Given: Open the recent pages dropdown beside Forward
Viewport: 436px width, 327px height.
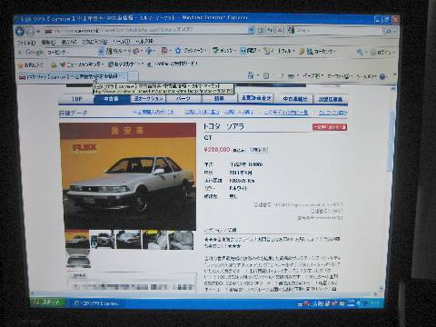Looking at the screenshot, I should point(38,31).
